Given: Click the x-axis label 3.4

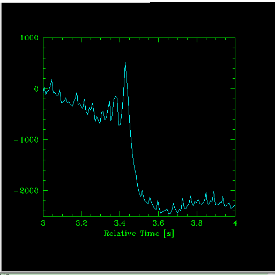Looking at the screenshot, I should [x=120, y=223].
